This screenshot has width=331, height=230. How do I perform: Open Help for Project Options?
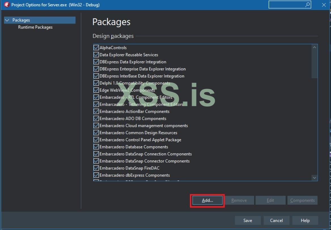(x=305, y=220)
